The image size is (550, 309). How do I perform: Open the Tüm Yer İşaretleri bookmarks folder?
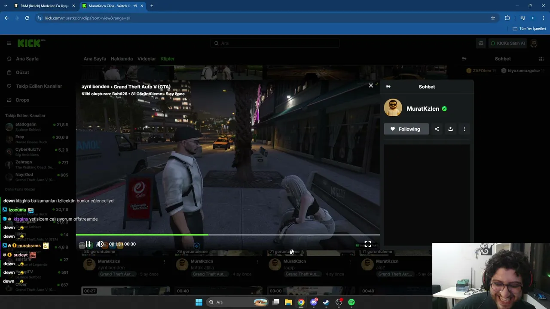529,29
